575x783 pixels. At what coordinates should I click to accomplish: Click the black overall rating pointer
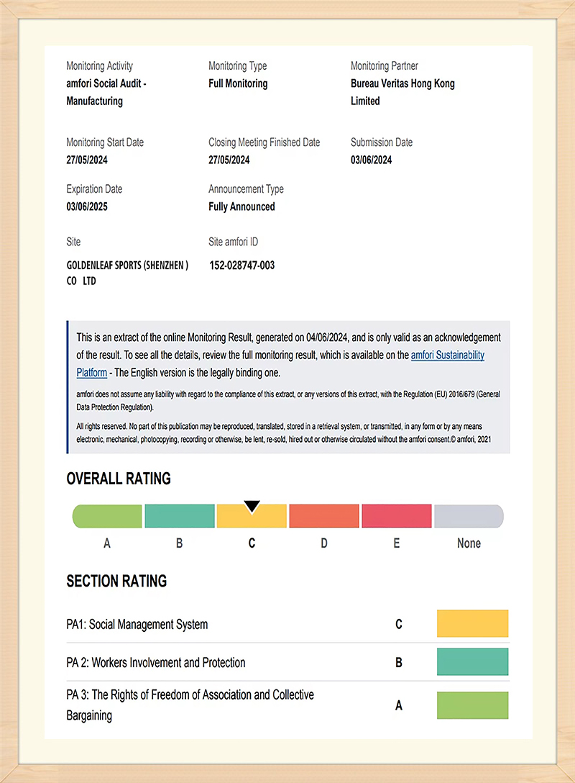point(252,507)
